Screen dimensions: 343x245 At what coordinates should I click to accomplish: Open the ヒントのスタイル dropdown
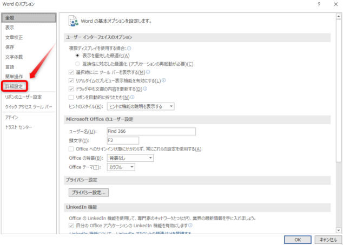point(141,106)
